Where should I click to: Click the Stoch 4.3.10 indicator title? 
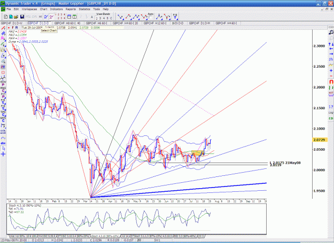click(25, 206)
